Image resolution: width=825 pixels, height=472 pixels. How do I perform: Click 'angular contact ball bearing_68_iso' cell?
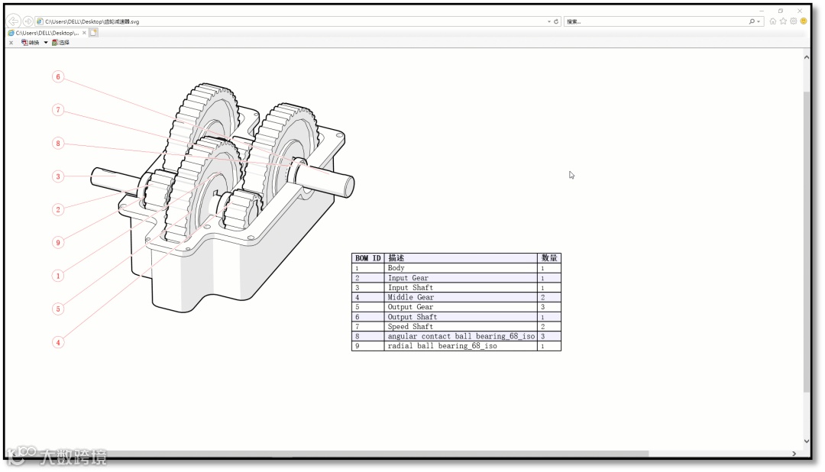[461, 336]
